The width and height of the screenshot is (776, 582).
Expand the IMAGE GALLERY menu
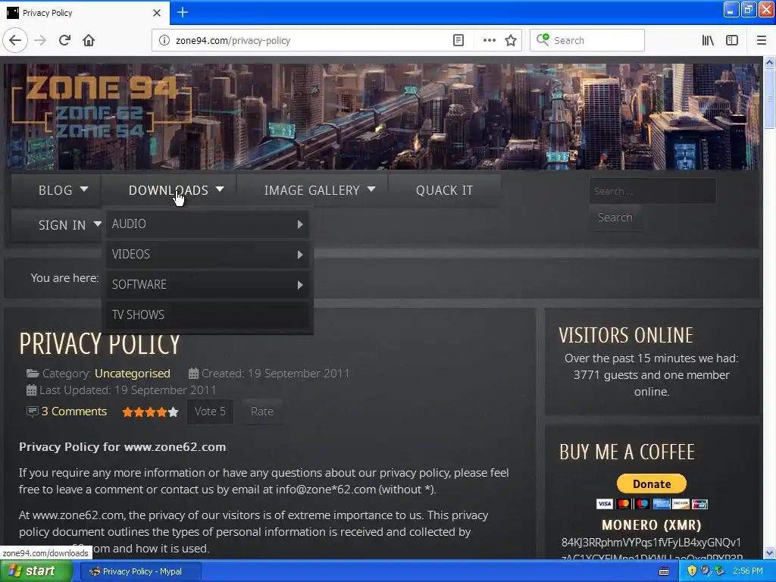click(312, 190)
